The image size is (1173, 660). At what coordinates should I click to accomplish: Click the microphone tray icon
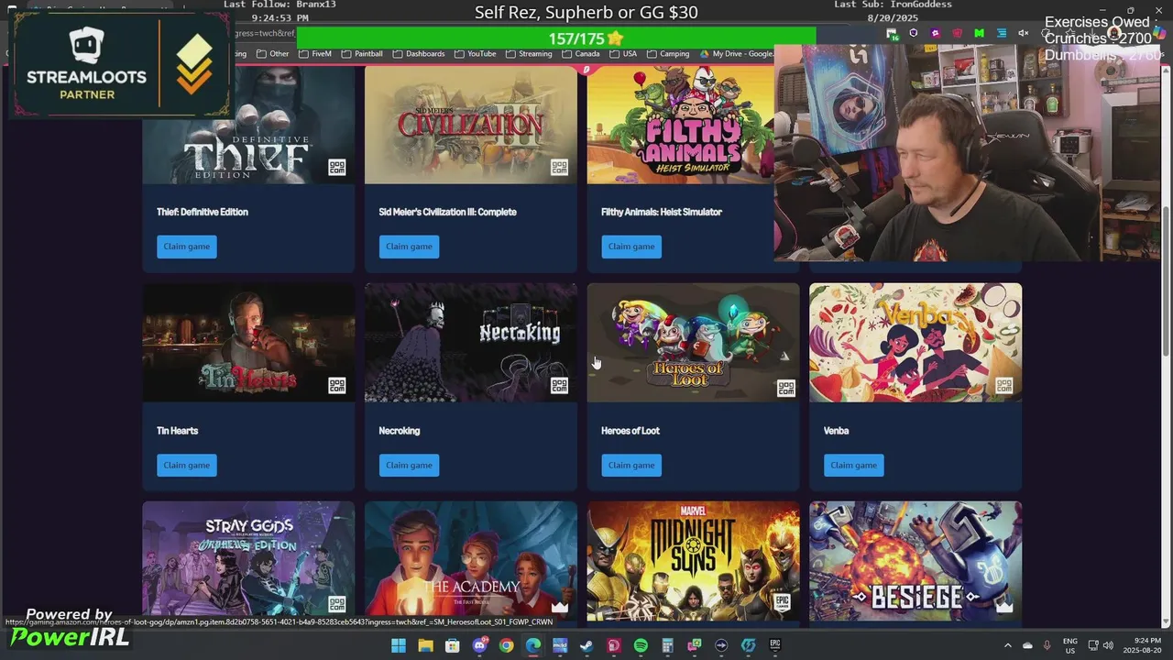point(1047,646)
